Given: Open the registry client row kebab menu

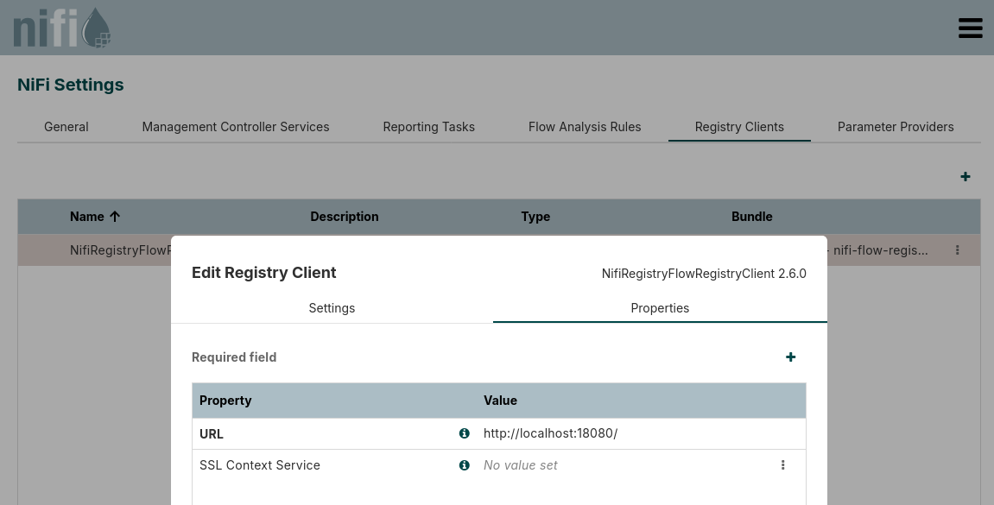Looking at the screenshot, I should tap(957, 249).
